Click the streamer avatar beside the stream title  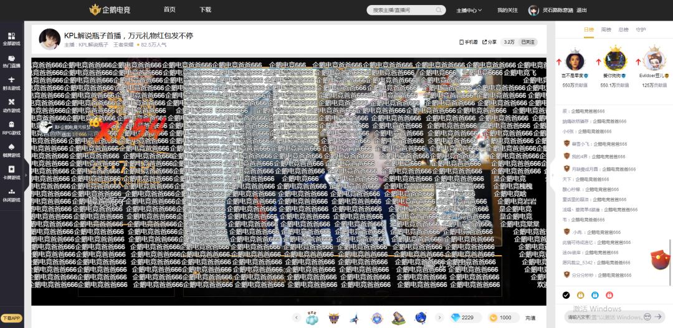[50, 39]
